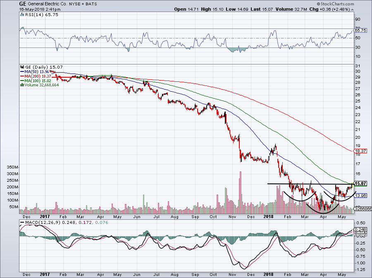Click the 90 level on the RSI axis

357,19
